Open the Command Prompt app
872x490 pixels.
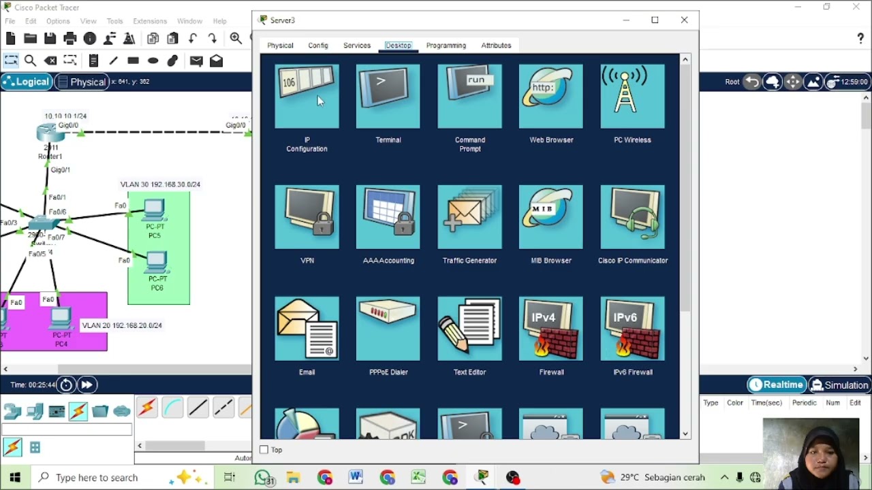[469, 97]
